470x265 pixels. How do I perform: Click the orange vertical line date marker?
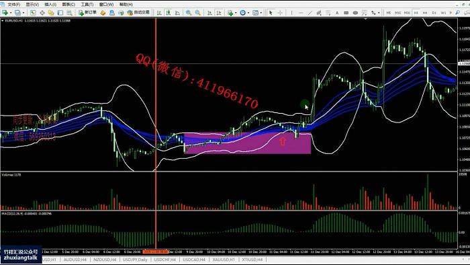(x=156, y=252)
